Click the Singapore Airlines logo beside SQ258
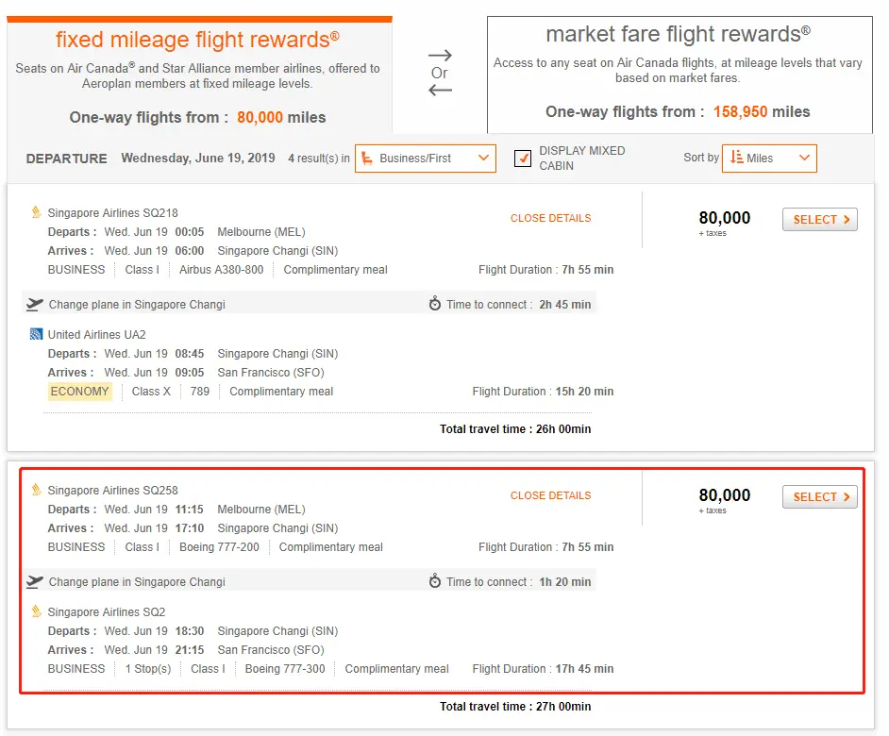The height and width of the screenshot is (736, 889). [36, 490]
